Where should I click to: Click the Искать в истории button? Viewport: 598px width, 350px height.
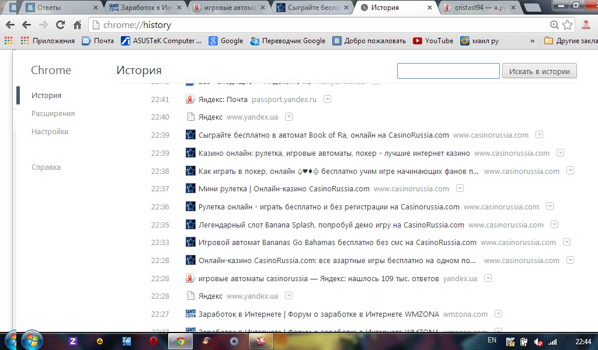click(539, 71)
